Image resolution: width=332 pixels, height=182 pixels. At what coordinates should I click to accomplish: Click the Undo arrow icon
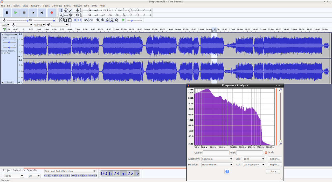click(86, 20)
